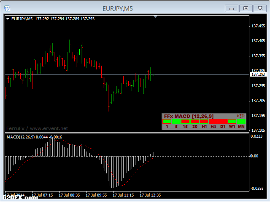This screenshot has width=270, height=202.
Task: Select the 'W1' timeframe label
Action: (232, 127)
